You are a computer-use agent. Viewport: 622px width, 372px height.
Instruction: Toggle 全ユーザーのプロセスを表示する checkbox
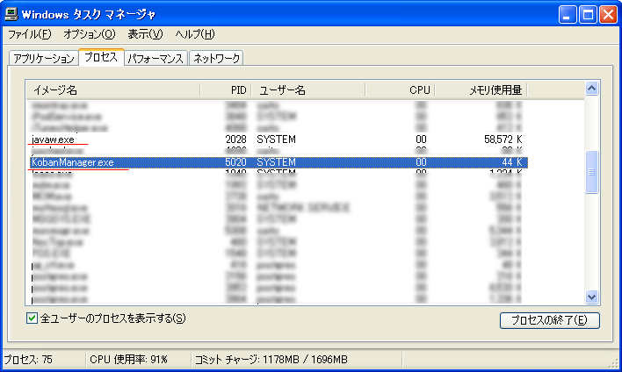(33, 318)
